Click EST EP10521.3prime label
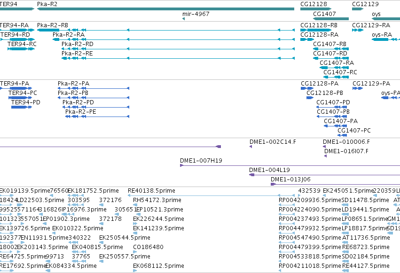This screenshot has width=400, height=273. [x=160, y=210]
